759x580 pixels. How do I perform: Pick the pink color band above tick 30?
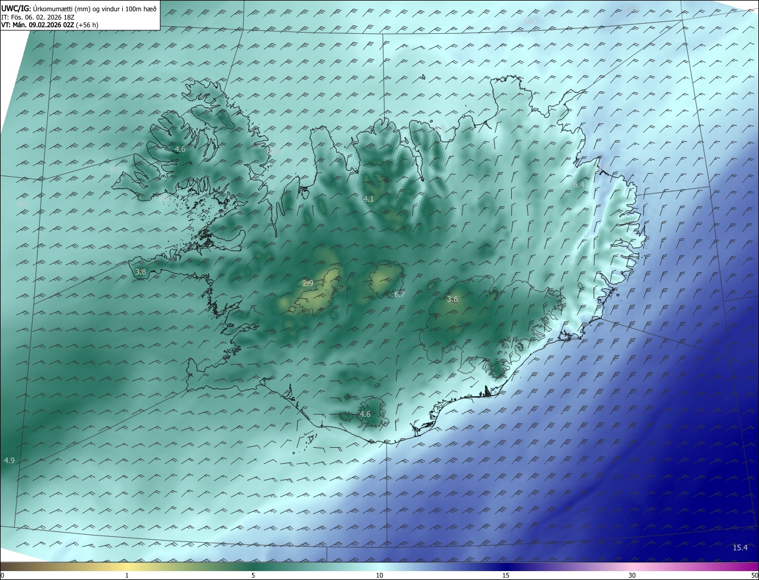(632, 566)
